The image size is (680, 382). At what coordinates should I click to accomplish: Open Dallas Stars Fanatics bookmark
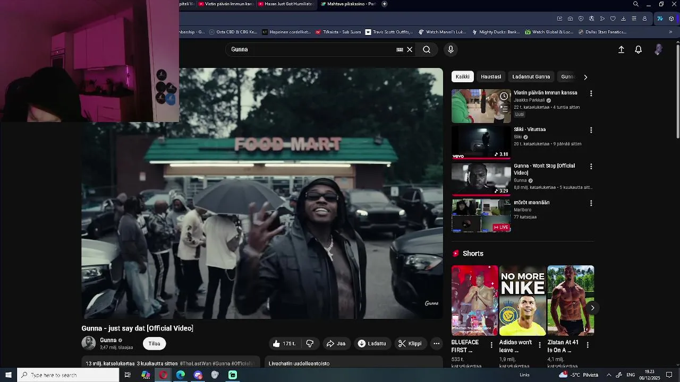coord(602,32)
